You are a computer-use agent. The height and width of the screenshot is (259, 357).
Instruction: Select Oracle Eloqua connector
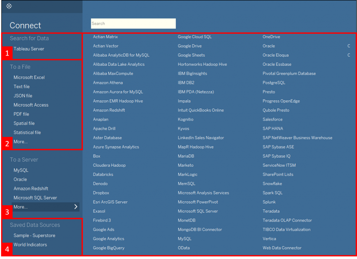275,55
